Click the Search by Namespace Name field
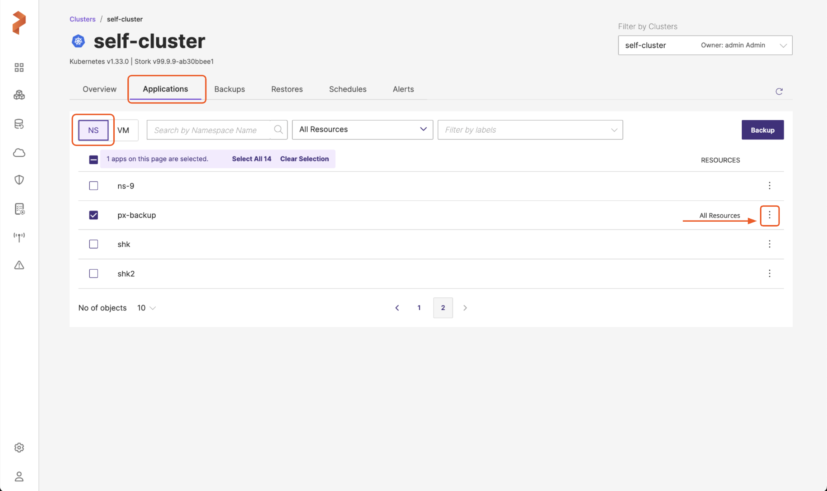The image size is (827, 491). (209, 130)
